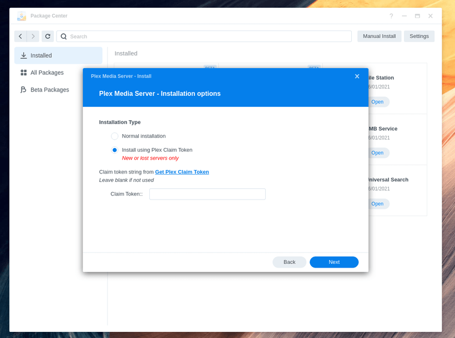This screenshot has height=338, width=455.
Task: Click into the Claim Token input field
Action: (x=208, y=194)
